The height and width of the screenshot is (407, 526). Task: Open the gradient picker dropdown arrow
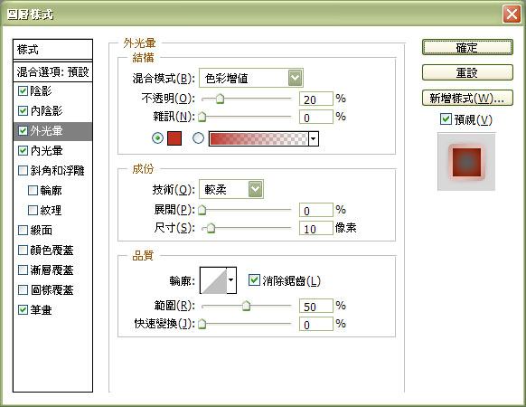click(x=314, y=138)
